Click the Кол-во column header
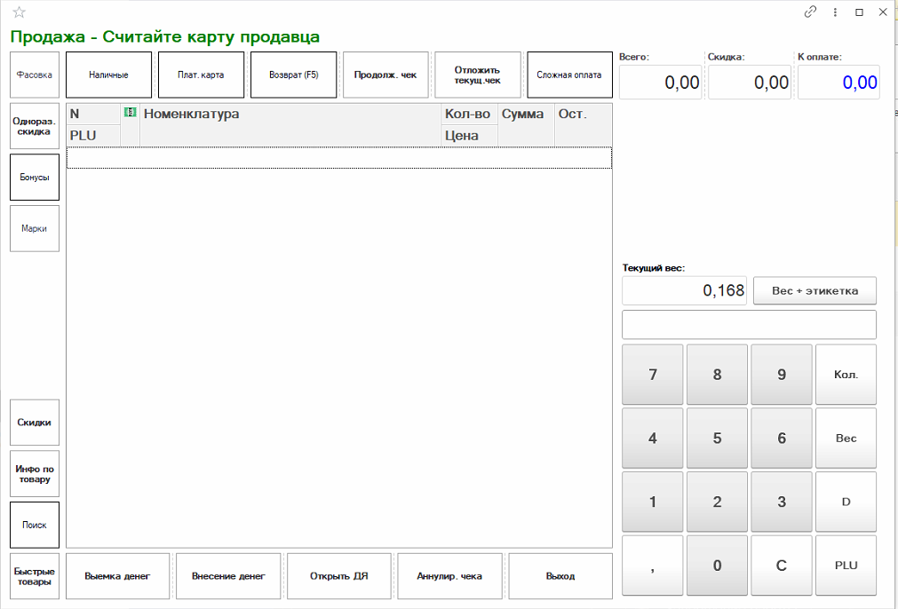Screen dimensions: 898x609 tap(469, 114)
